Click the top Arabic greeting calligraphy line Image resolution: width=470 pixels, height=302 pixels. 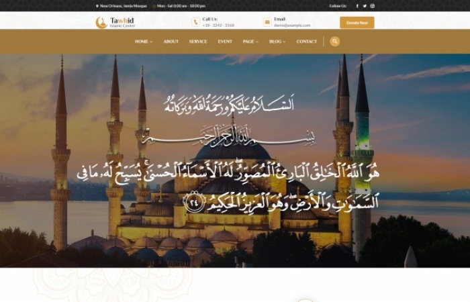229,104
